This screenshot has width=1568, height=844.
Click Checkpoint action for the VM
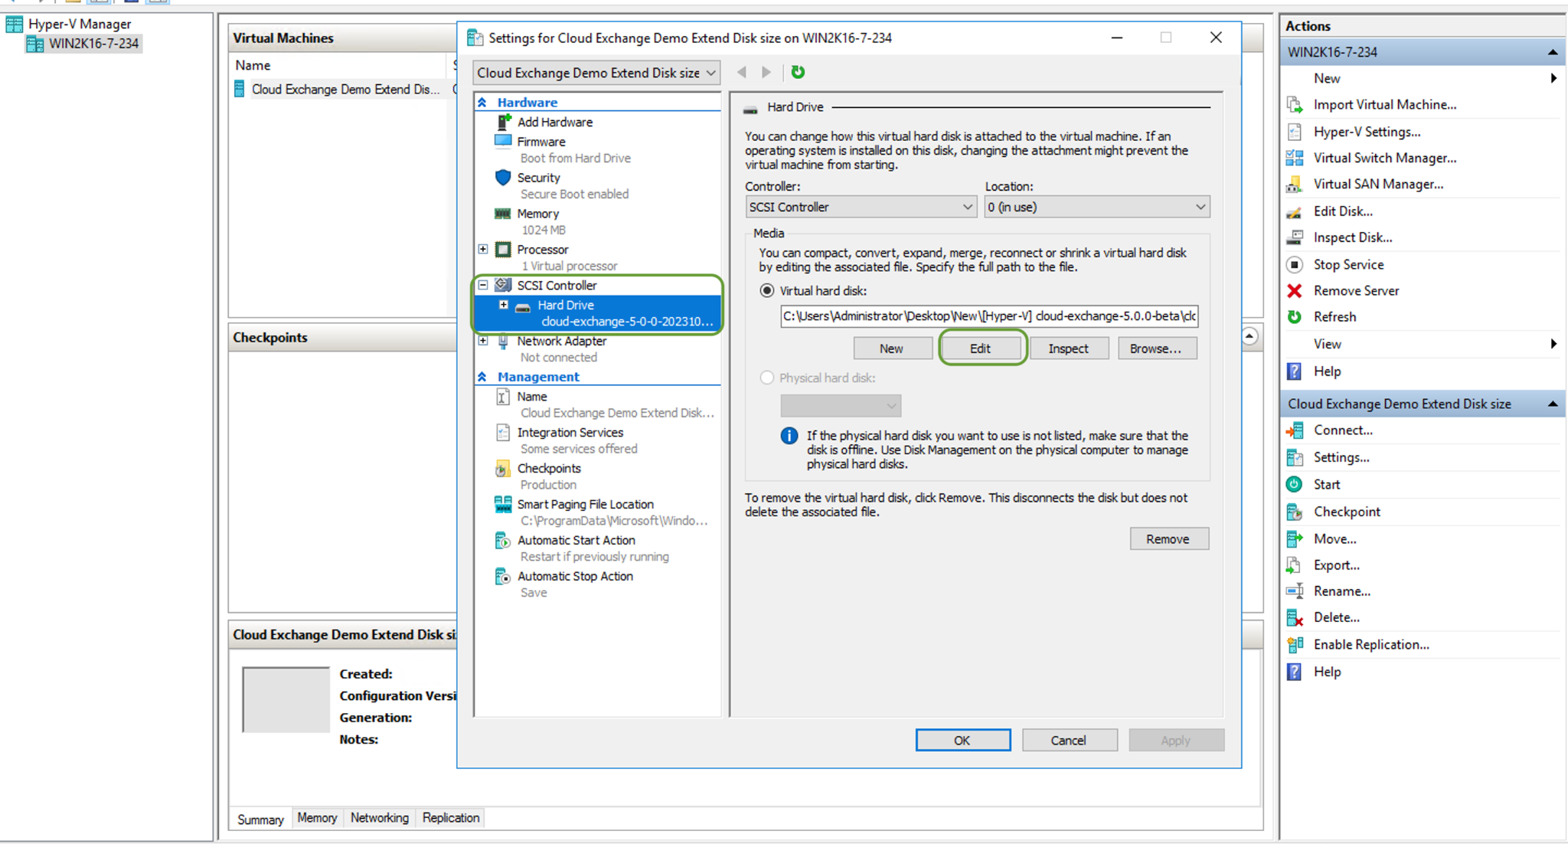point(1347,512)
